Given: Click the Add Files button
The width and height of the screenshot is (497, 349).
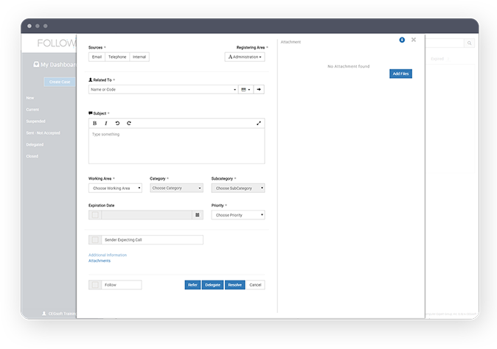Looking at the screenshot, I should coord(400,74).
